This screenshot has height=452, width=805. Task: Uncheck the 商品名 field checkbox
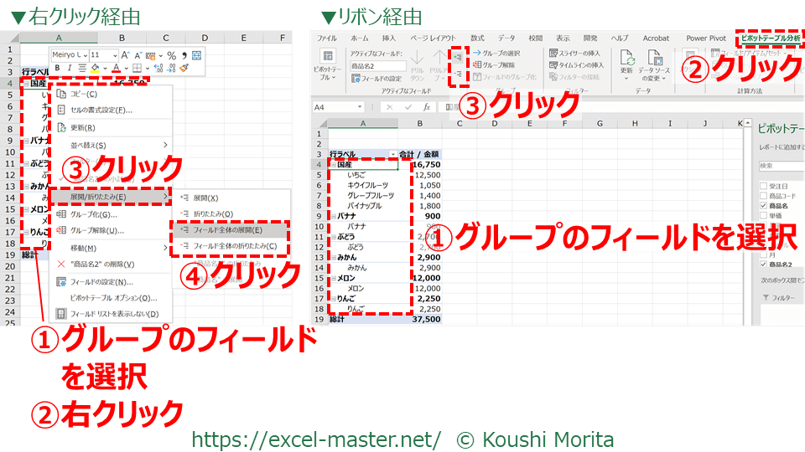(761, 205)
